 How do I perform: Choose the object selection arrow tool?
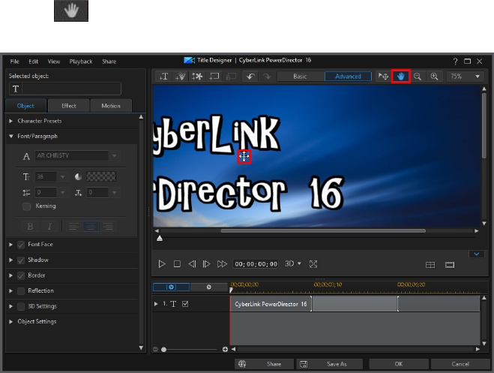383,77
